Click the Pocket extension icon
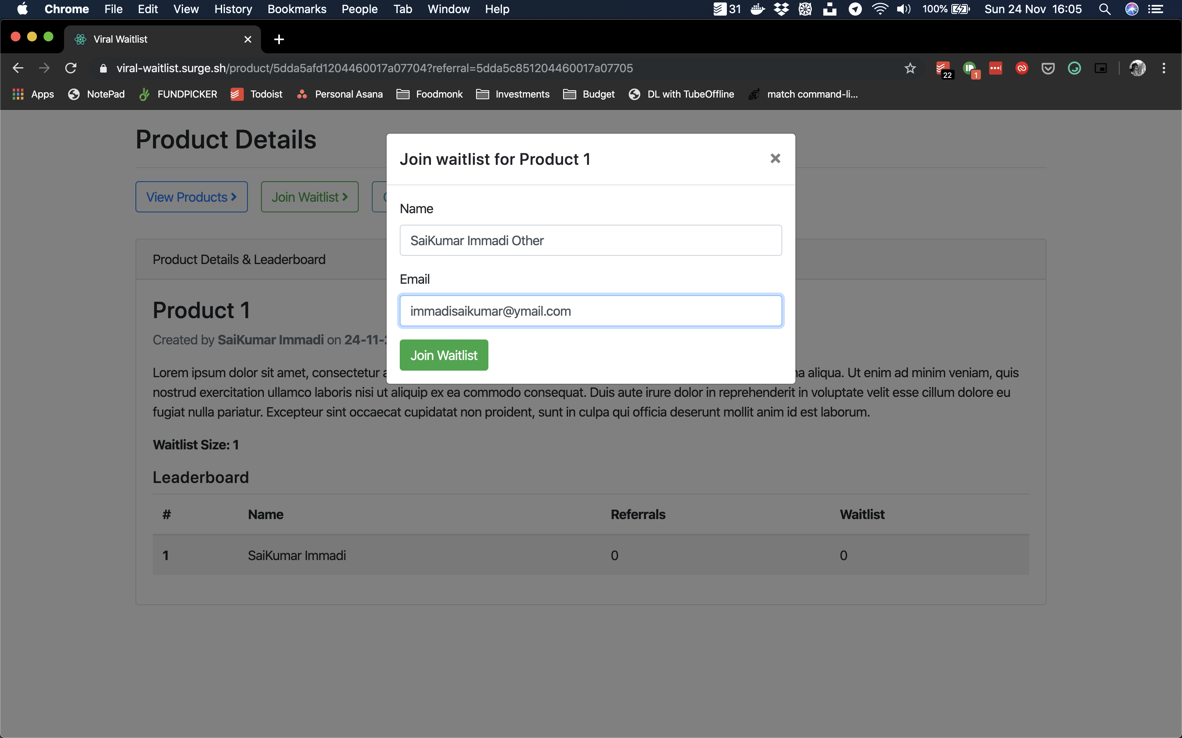The width and height of the screenshot is (1182, 738). [x=1048, y=68]
